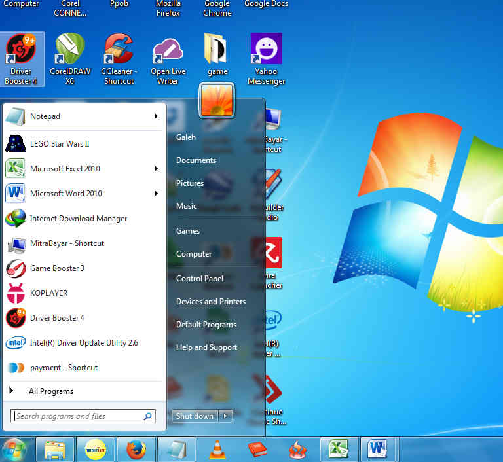Open Computer from the Start menu

pyautogui.click(x=194, y=254)
